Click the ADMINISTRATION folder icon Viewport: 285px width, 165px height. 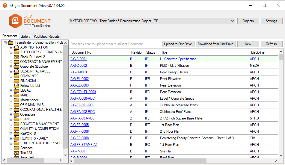[16, 47]
